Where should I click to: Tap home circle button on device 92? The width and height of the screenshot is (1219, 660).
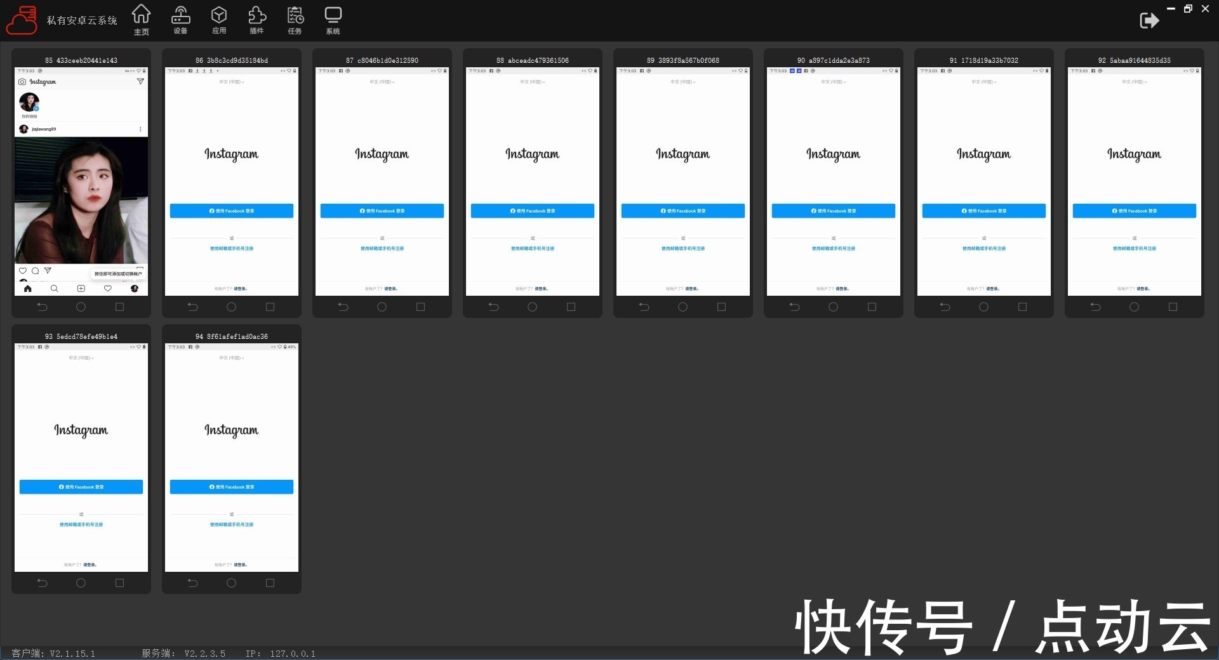[x=1134, y=307]
